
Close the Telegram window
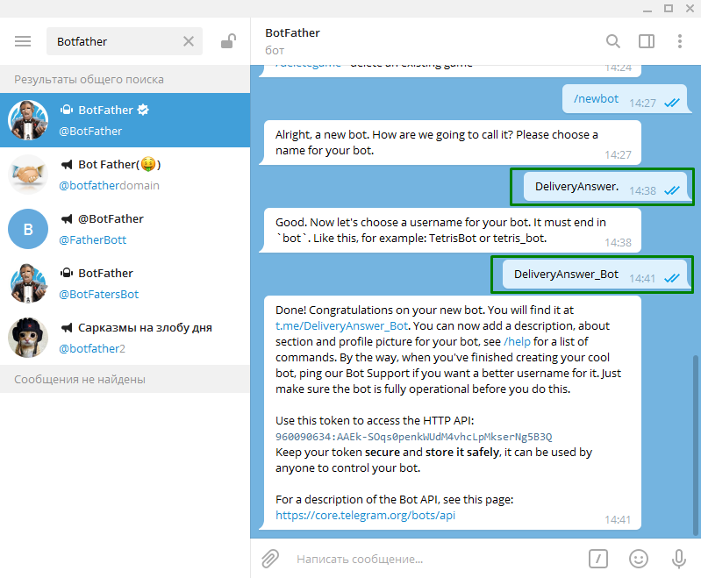tap(690, 8)
